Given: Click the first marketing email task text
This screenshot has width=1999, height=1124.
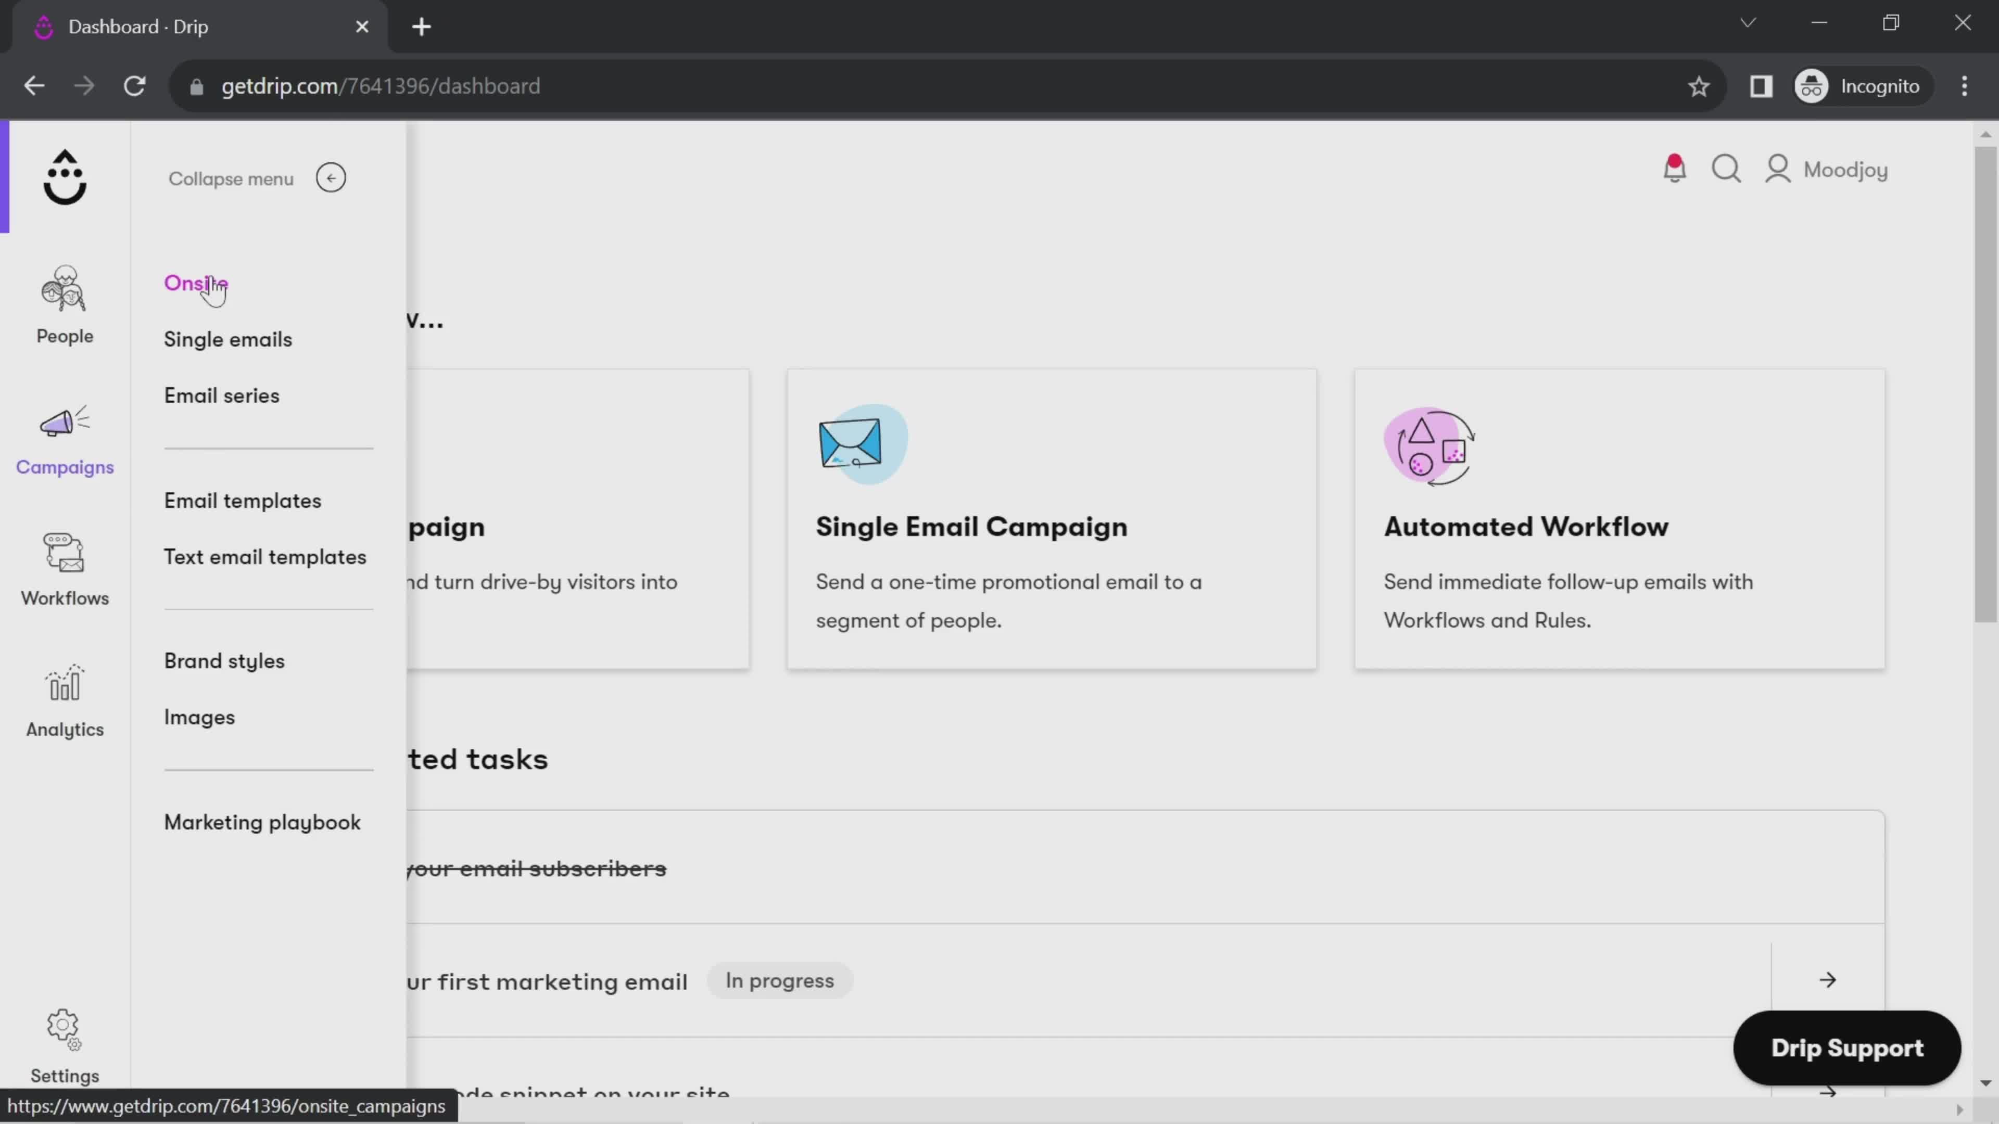Looking at the screenshot, I should pyautogui.click(x=546, y=982).
